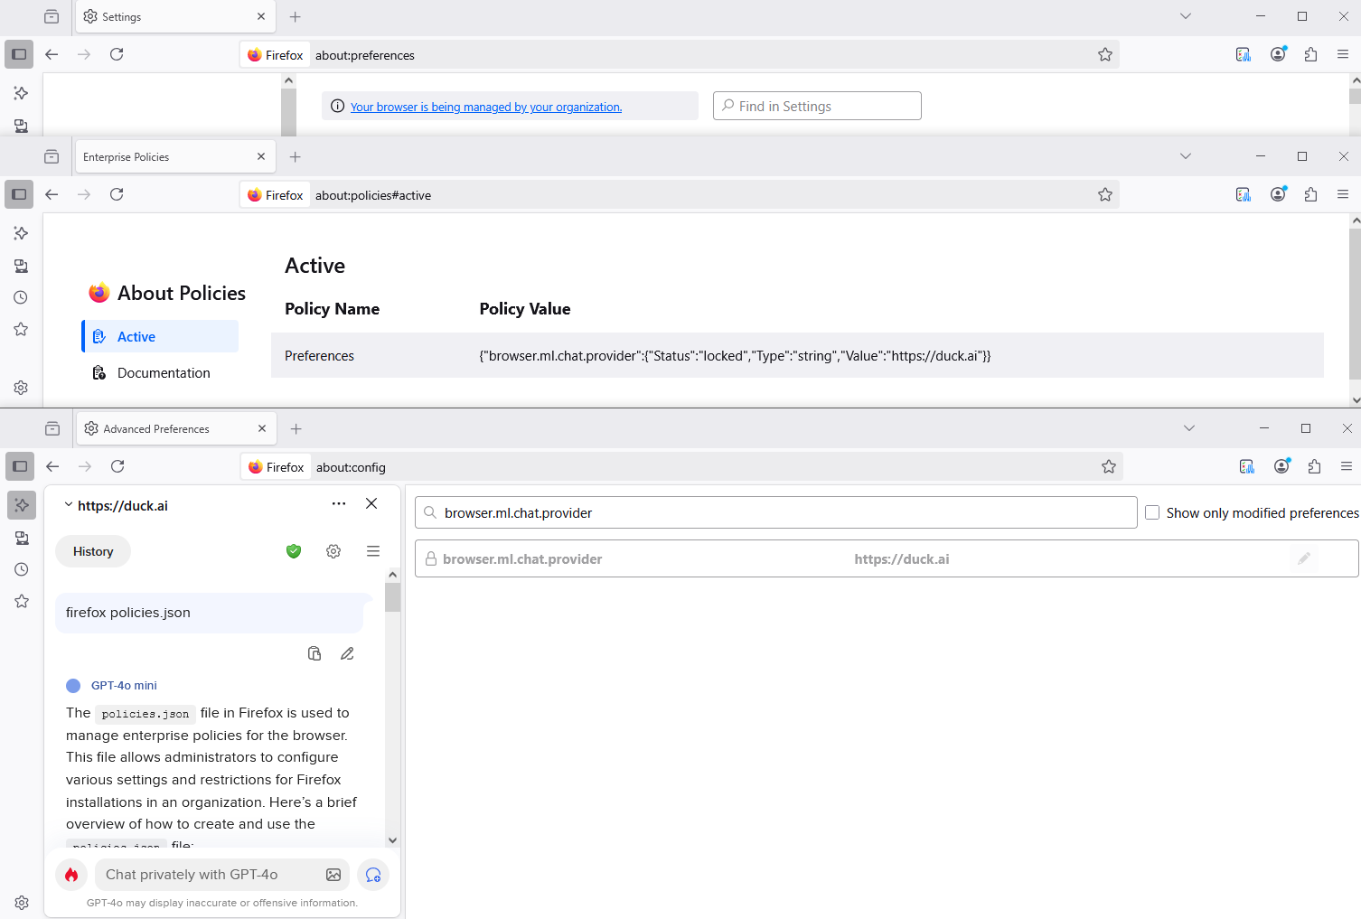The image size is (1361, 919).
Task: Close the Settings tab
Action: pyautogui.click(x=261, y=16)
